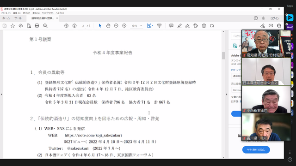The width and height of the screenshot is (296, 166).
Task: Open the ウィンドウ menu
Action: click(x=48, y=13)
